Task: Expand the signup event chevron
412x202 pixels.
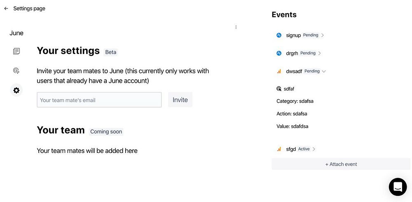Action: point(323,35)
